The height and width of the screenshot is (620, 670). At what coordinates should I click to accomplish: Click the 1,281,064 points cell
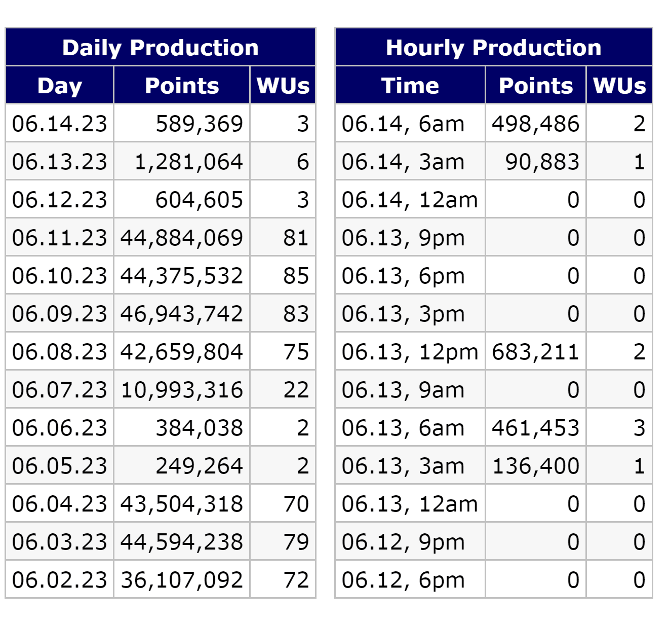click(188, 162)
